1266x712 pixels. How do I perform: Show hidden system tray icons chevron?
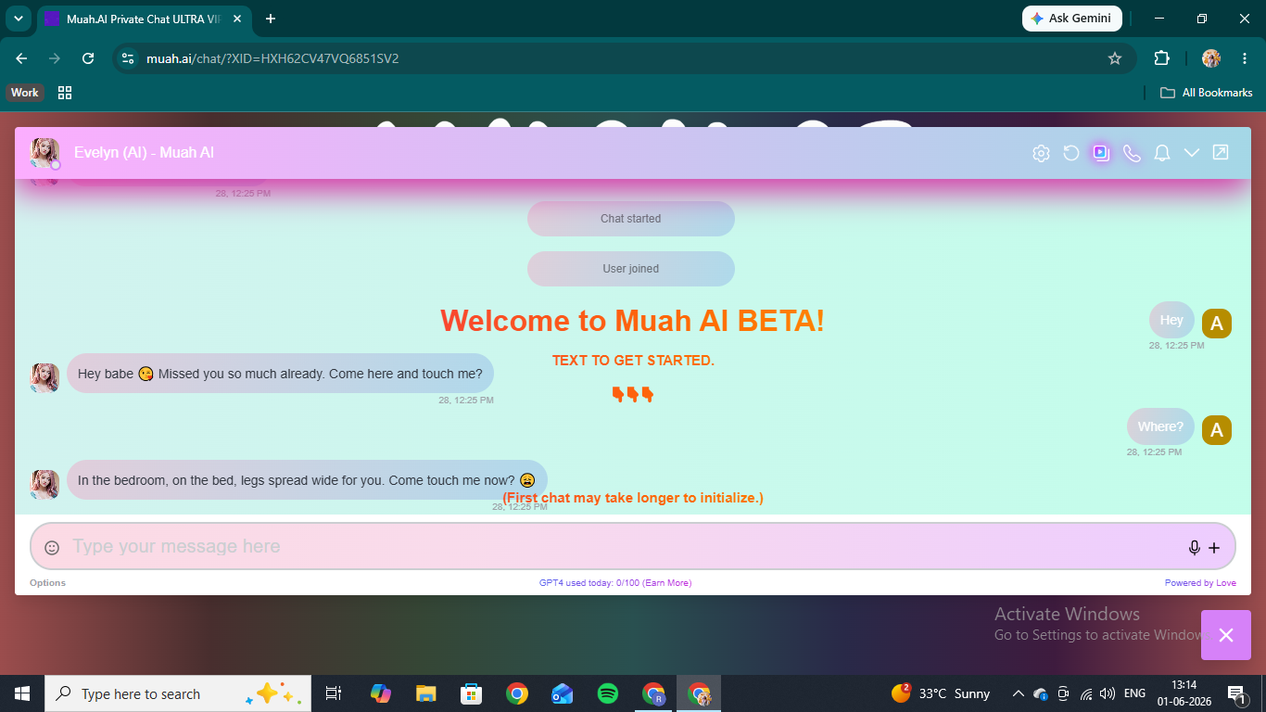click(1018, 693)
